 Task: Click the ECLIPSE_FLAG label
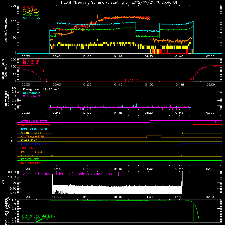coord(31,144)
